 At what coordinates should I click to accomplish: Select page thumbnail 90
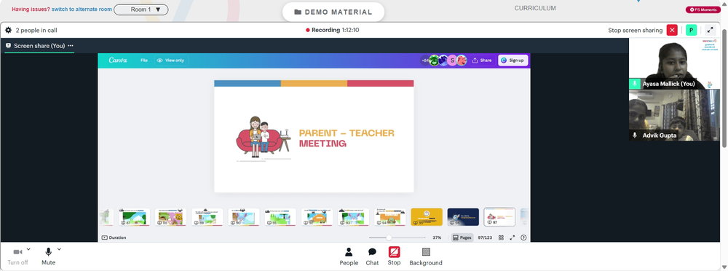(244, 217)
